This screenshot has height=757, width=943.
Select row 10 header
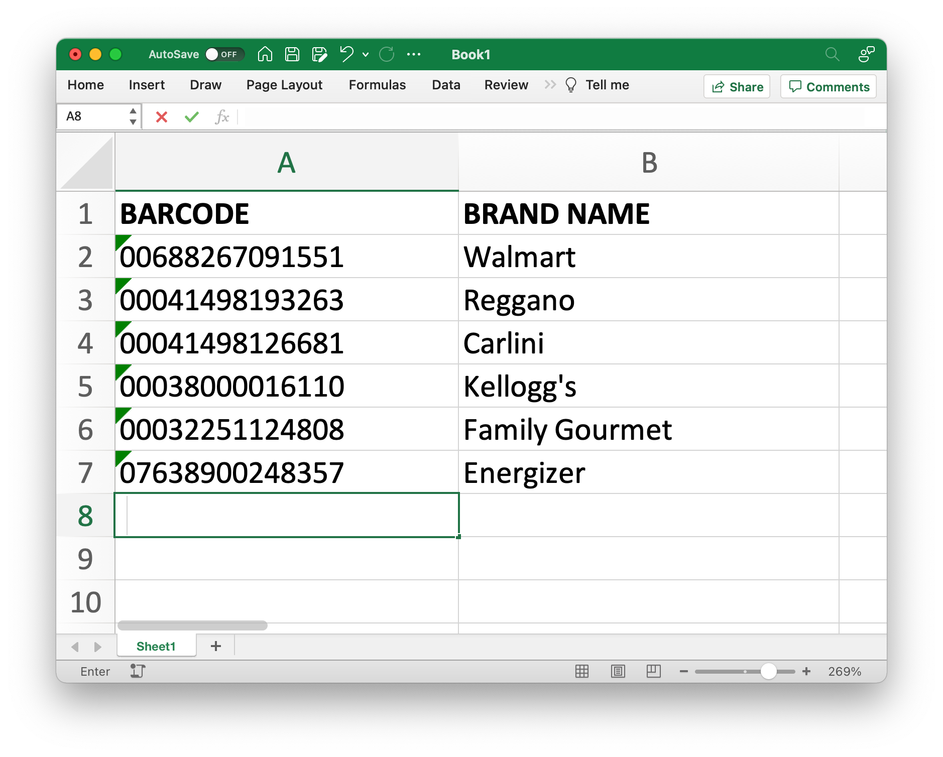tap(85, 602)
